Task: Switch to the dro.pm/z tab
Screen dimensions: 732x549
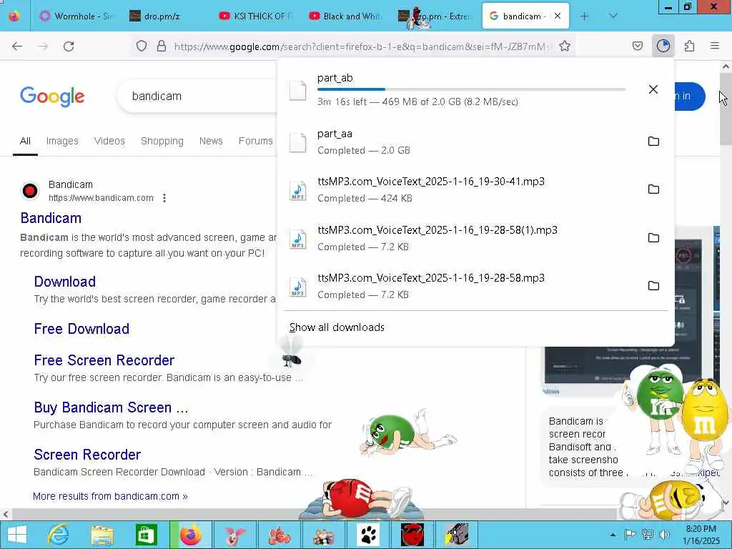Action: tap(164, 16)
